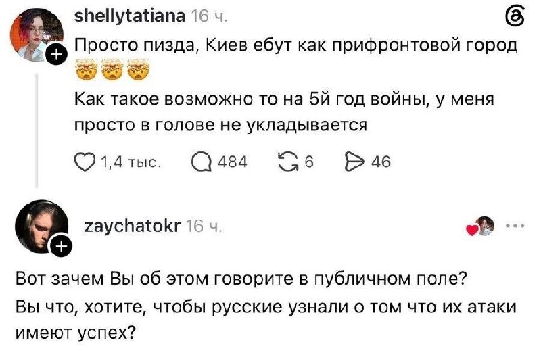Follow shellytatiana via plus badge on avatar
Screen dimensions: 541x359
57,55
